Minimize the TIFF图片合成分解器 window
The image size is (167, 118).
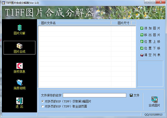pos(147,2)
